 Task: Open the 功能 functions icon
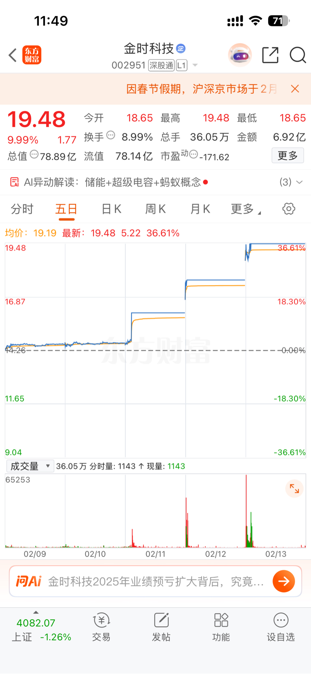(221, 627)
